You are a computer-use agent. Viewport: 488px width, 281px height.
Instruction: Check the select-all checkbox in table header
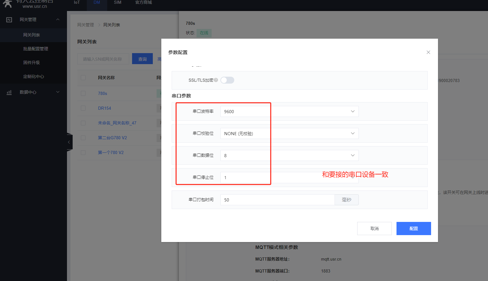click(x=83, y=78)
